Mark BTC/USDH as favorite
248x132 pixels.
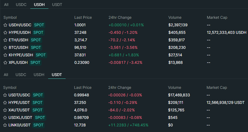click(5, 48)
